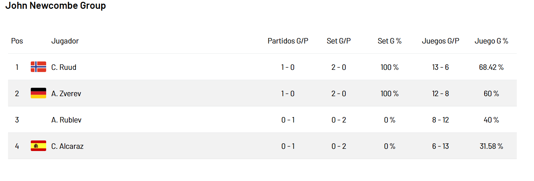
Task: Click the Partidos G/P column header
Action: [288, 41]
